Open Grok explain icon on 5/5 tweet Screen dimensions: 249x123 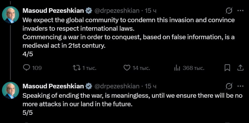pyautogui.click(x=229, y=86)
